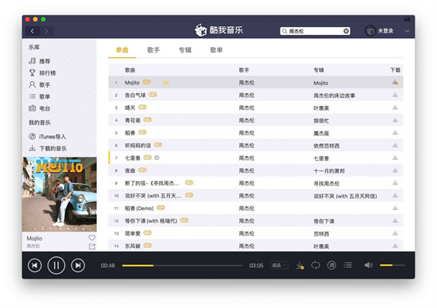Download the song 七里香
This screenshot has width=437, height=308.
click(x=395, y=158)
